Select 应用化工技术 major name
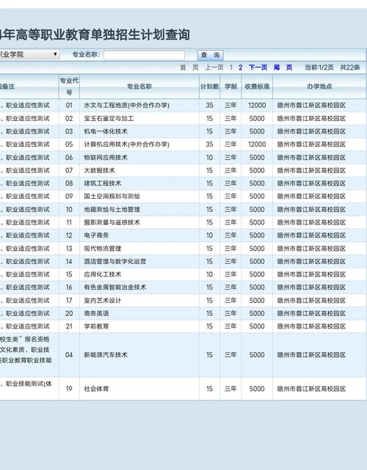The image size is (367, 470). (x=102, y=274)
